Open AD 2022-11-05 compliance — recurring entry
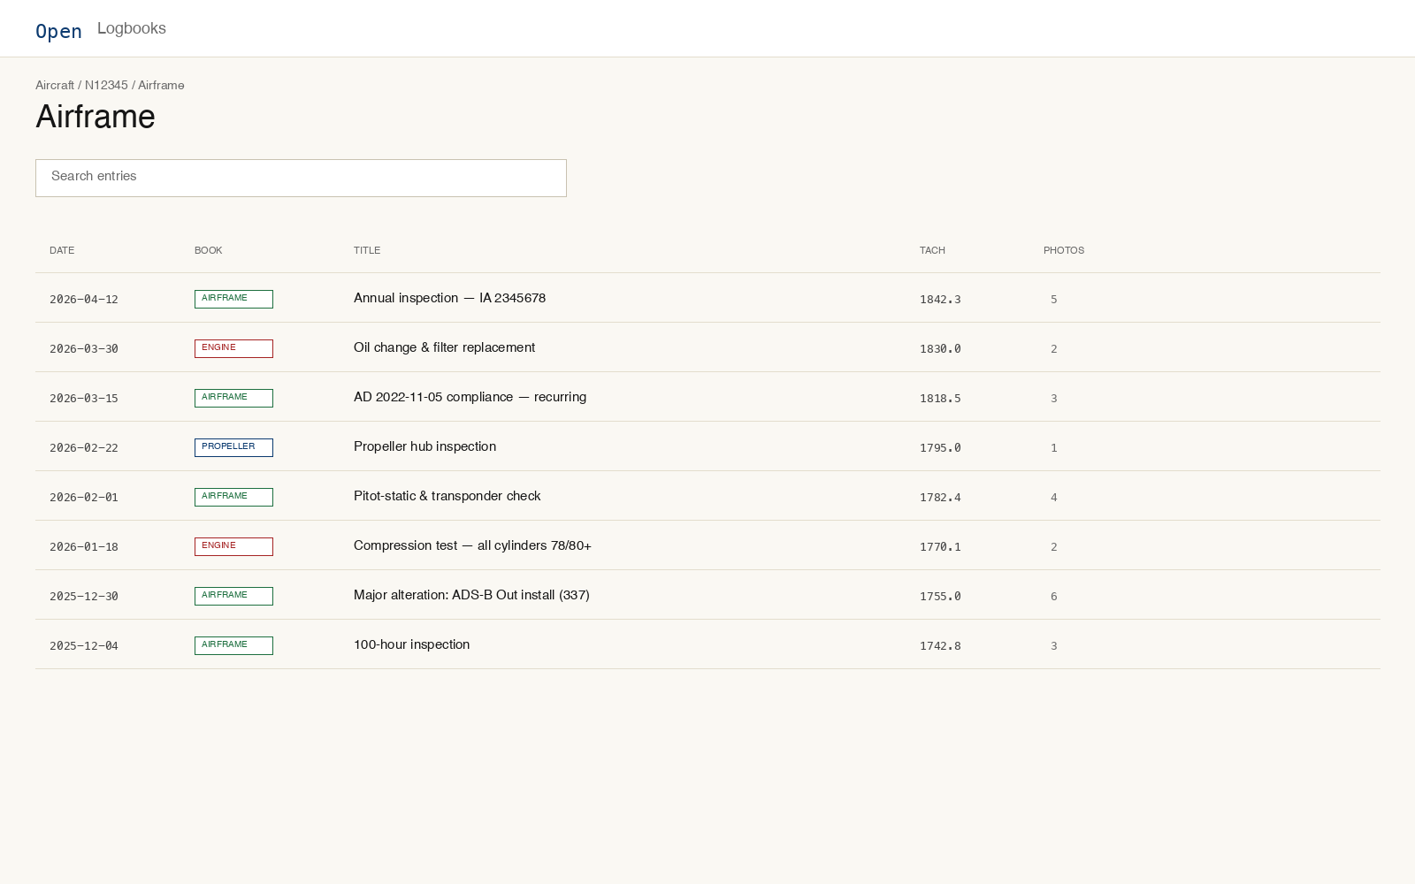This screenshot has height=884, width=1415. 470,397
